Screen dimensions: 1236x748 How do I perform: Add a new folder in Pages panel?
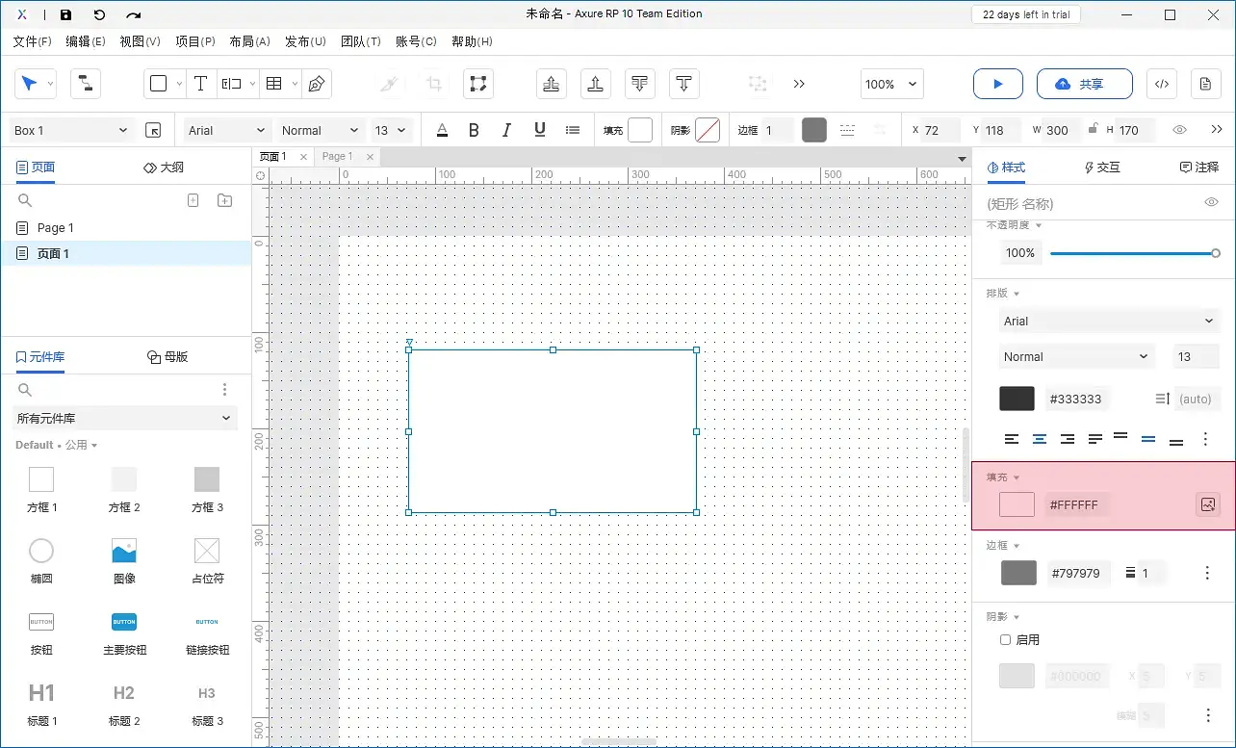(x=224, y=200)
